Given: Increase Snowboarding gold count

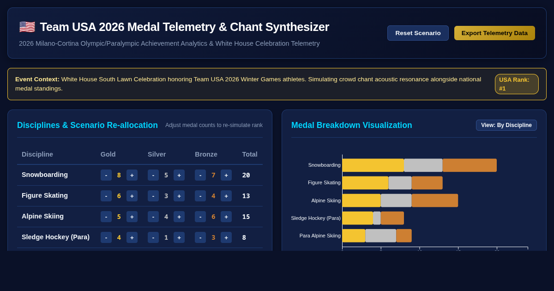Looking at the screenshot, I should tap(132, 175).
